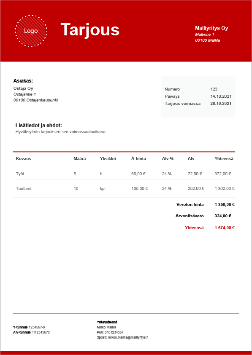Select the Työt row description
Image resolution: width=252 pixels, height=355 pixels.
(x=20, y=174)
